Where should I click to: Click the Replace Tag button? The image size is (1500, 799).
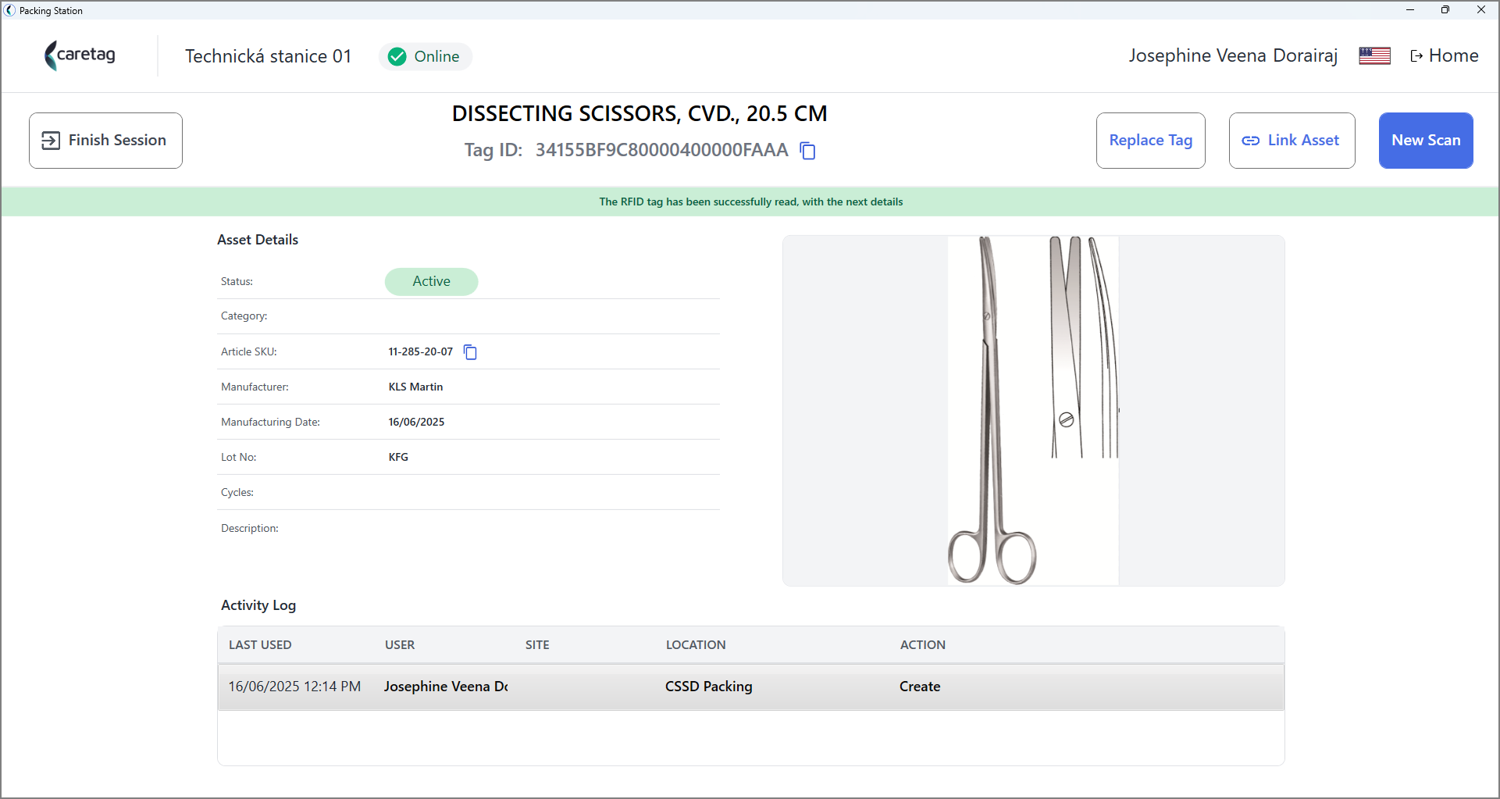point(1151,141)
